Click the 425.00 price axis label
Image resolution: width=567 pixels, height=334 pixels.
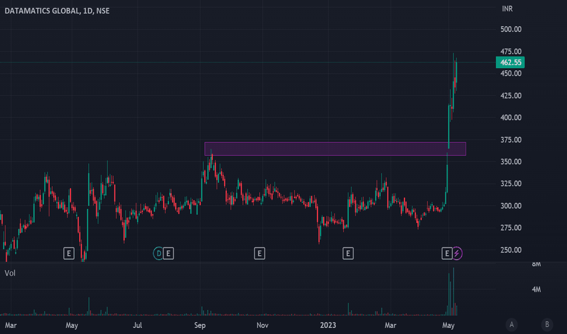click(510, 96)
